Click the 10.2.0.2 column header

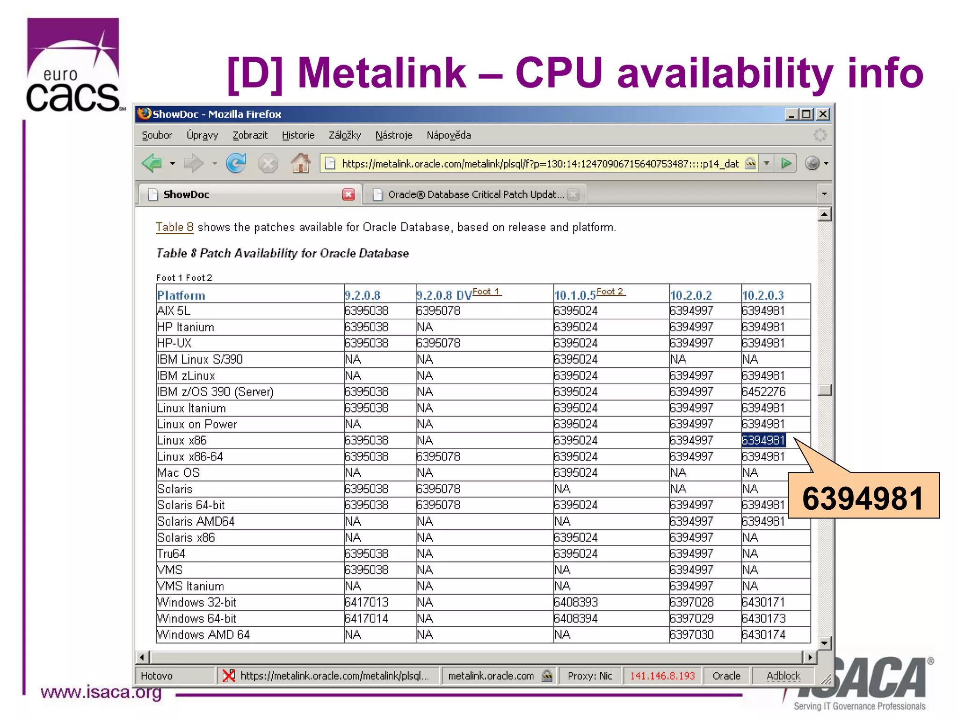691,295
